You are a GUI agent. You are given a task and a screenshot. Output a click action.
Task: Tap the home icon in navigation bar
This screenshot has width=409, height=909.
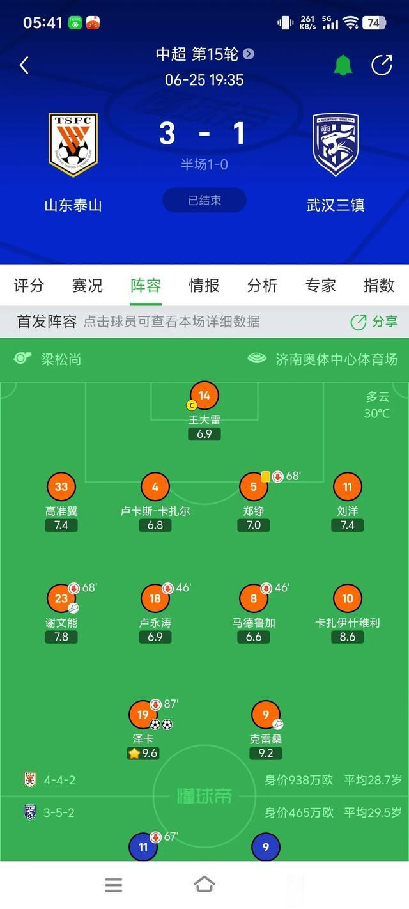coord(204,885)
